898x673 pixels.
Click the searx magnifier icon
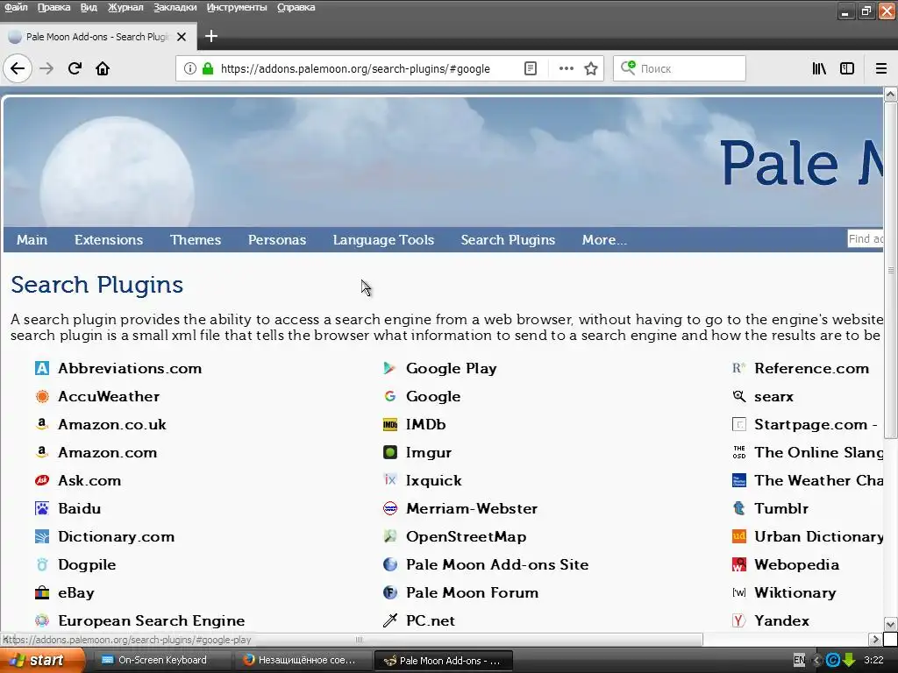738,396
